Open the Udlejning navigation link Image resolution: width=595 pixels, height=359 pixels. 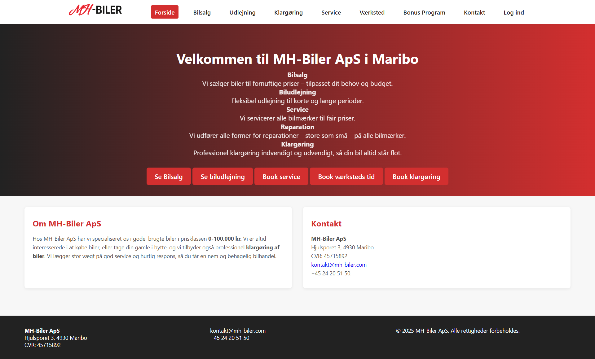(242, 12)
